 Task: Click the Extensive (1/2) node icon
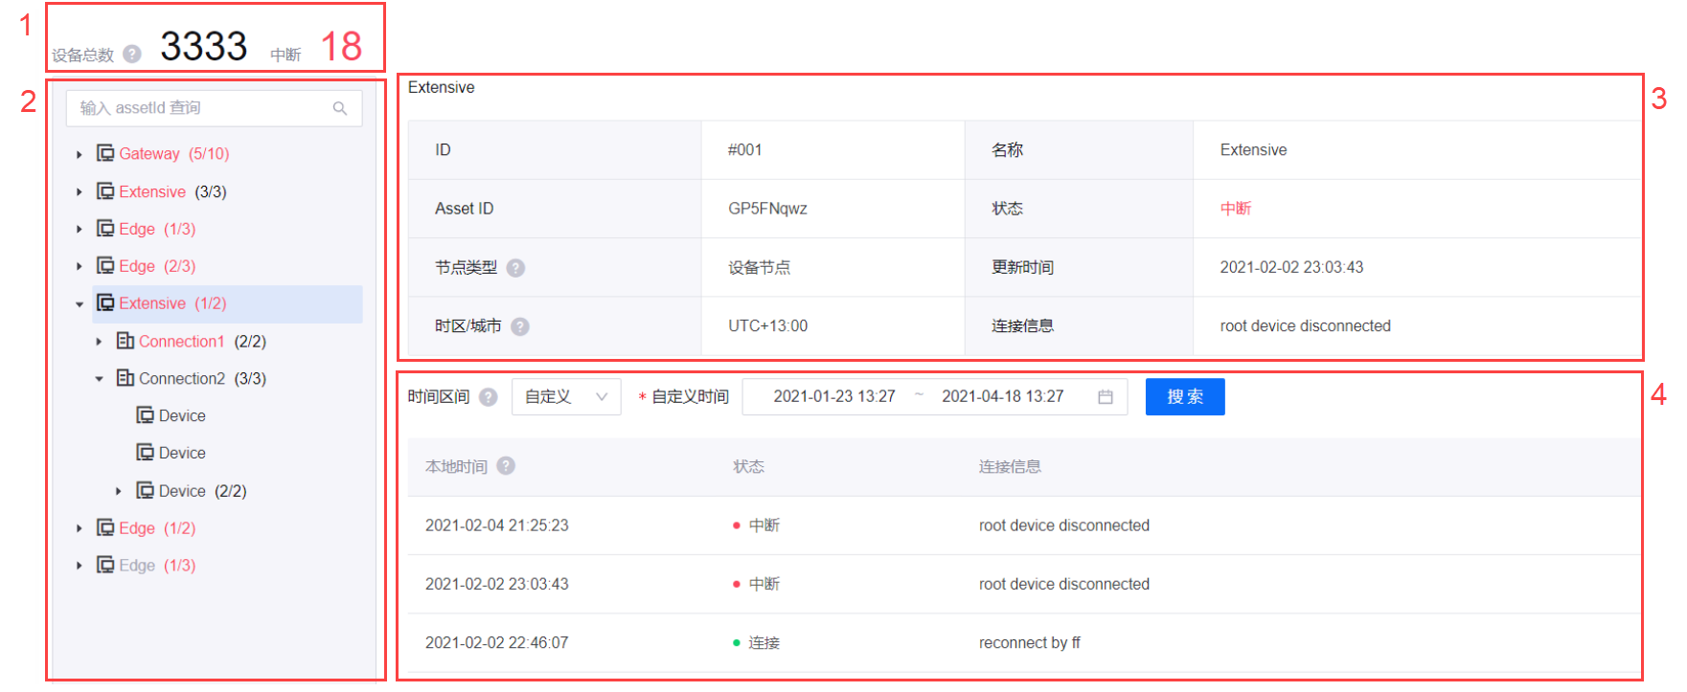[x=105, y=303]
